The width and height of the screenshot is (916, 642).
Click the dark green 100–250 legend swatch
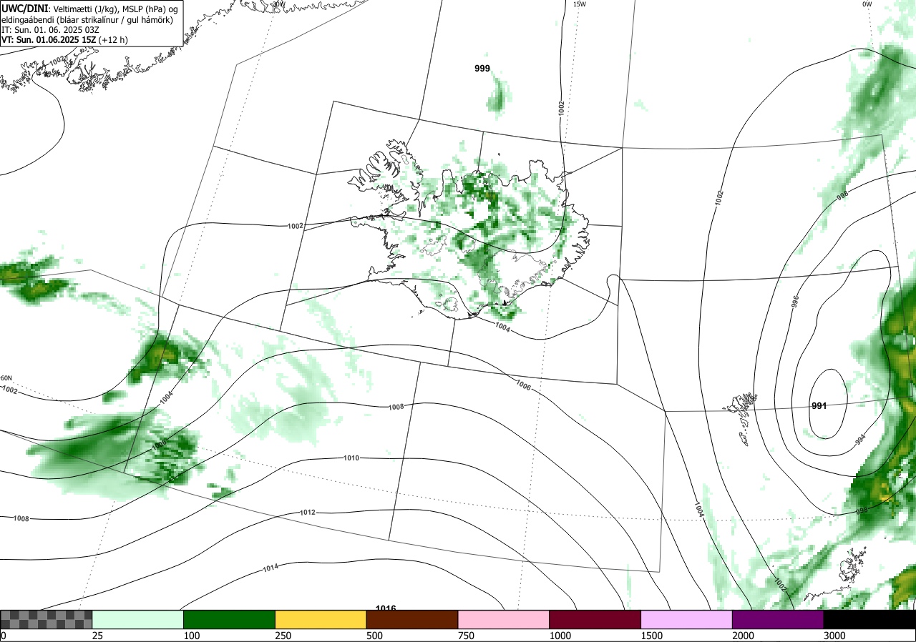click(x=230, y=619)
